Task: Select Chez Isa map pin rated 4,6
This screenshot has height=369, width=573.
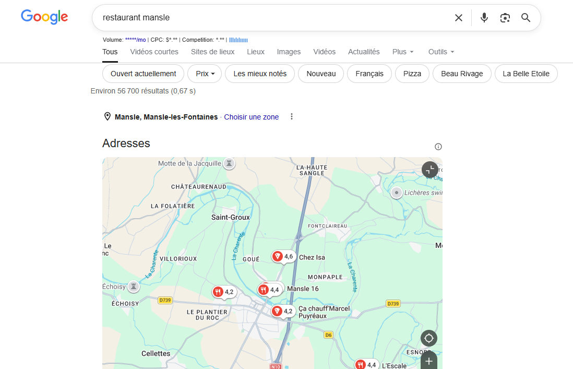Action: click(283, 256)
